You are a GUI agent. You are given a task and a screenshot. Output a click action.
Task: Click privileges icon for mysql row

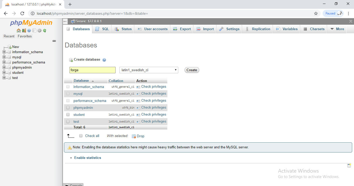tap(138, 94)
